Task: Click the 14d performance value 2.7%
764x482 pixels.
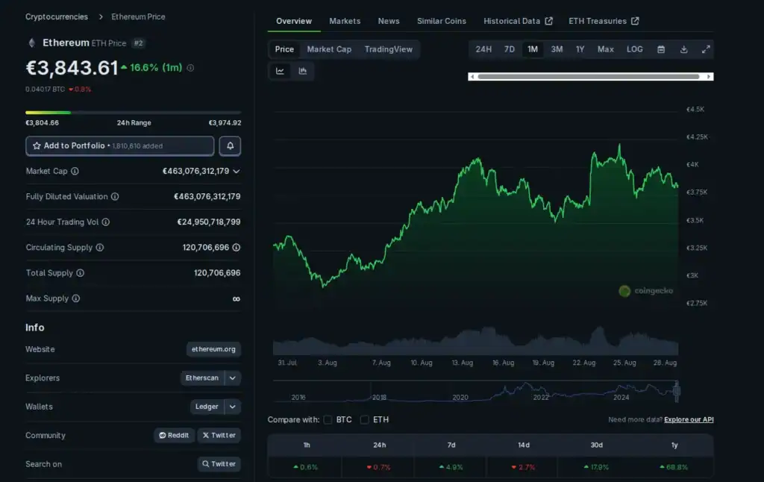Action: [524, 467]
